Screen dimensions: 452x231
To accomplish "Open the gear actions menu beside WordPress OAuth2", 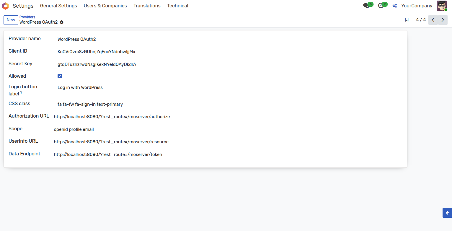I will tap(61, 22).
